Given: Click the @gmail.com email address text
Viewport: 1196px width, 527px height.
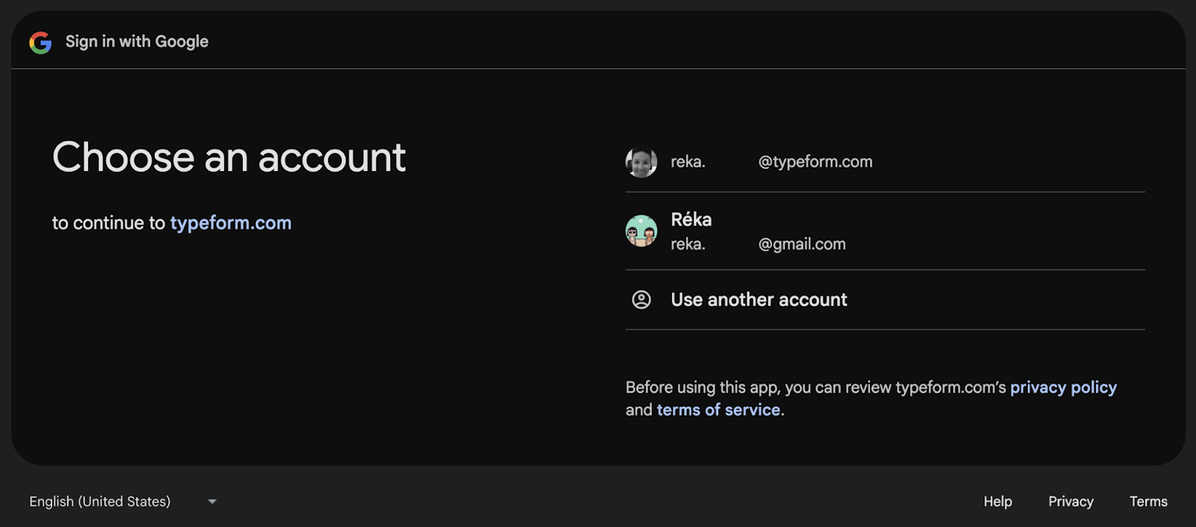Looking at the screenshot, I should [x=802, y=244].
